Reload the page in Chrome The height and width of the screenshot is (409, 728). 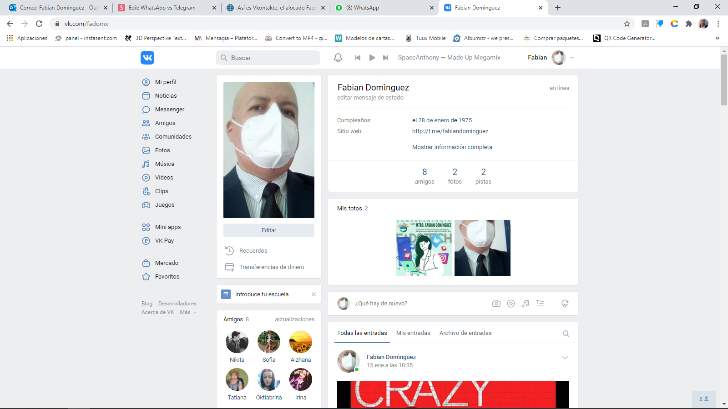click(x=39, y=24)
